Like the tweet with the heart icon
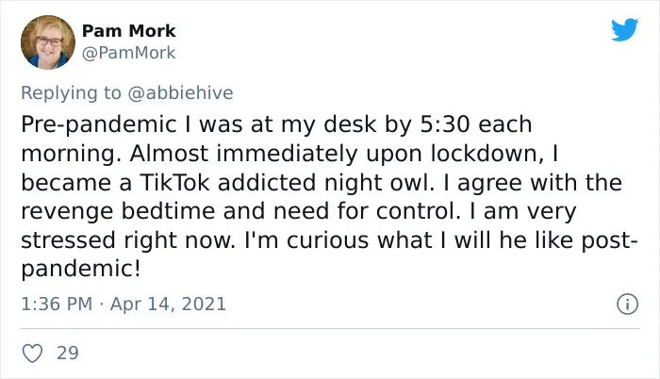660x379 pixels. [32, 353]
